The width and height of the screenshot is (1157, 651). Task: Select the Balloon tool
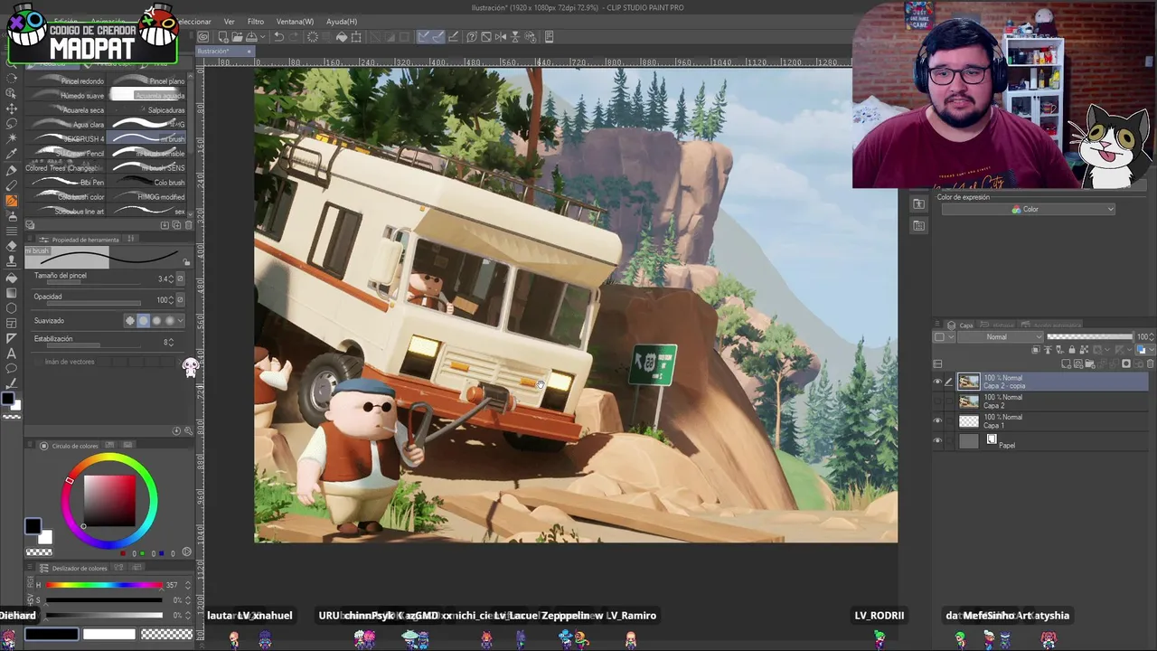[12, 368]
